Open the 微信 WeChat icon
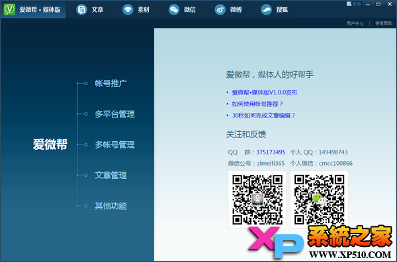This screenshot has height=262, width=397. click(x=174, y=10)
